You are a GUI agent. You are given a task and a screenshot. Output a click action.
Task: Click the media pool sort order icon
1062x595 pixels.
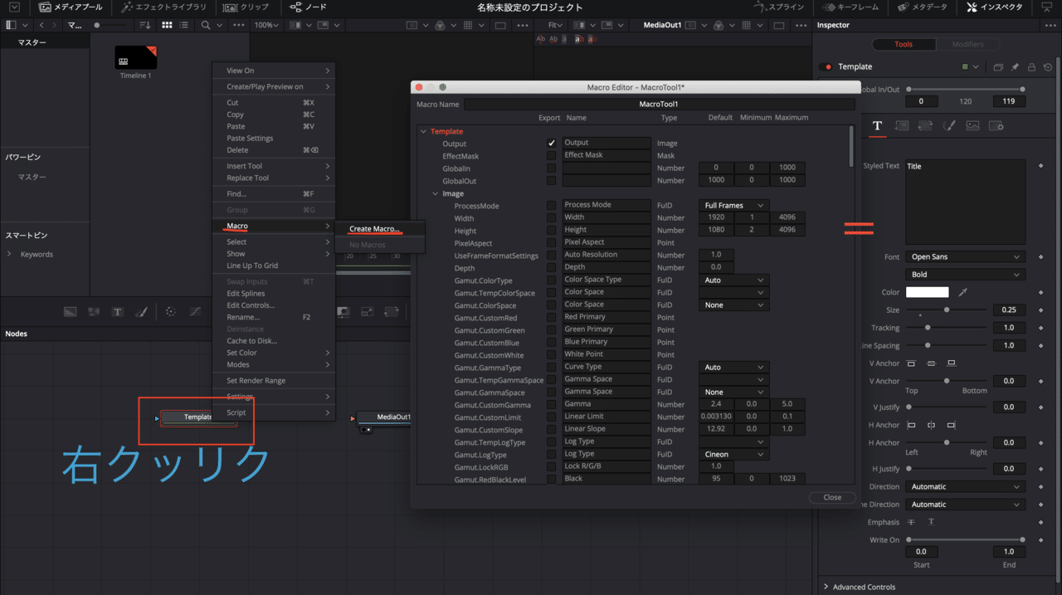point(146,26)
